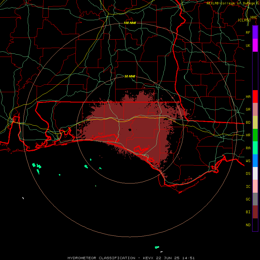Screen dimensions: 260x260
Task: Click the BD legend label
Action: (x=248, y=122)
